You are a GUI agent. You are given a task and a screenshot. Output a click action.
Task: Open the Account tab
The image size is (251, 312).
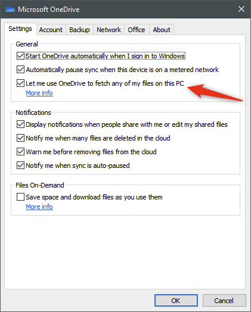point(51,30)
